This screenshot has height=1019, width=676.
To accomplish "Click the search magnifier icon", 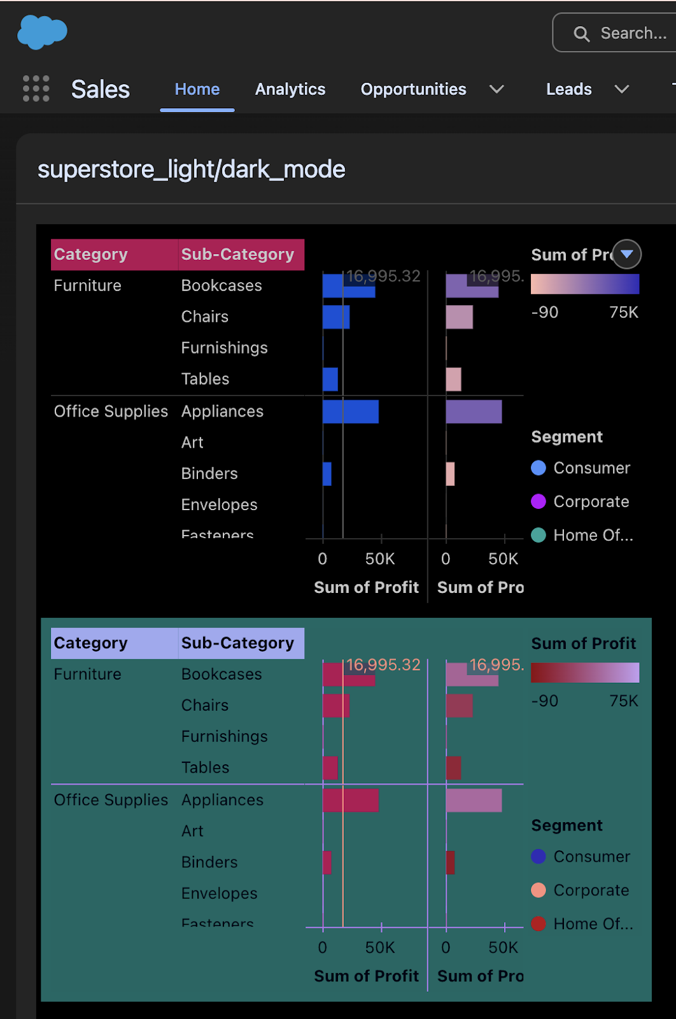I will [581, 34].
